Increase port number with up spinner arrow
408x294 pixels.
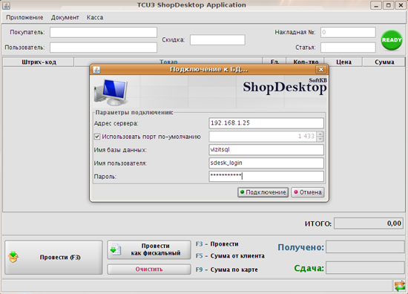(320, 134)
